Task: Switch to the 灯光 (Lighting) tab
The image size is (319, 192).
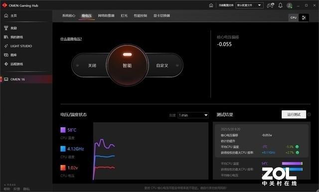Action: pyautogui.click(x=124, y=15)
